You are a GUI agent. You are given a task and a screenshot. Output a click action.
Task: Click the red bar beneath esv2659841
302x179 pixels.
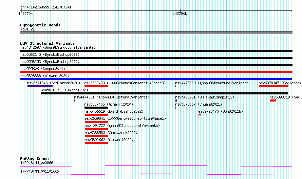tap(96, 122)
